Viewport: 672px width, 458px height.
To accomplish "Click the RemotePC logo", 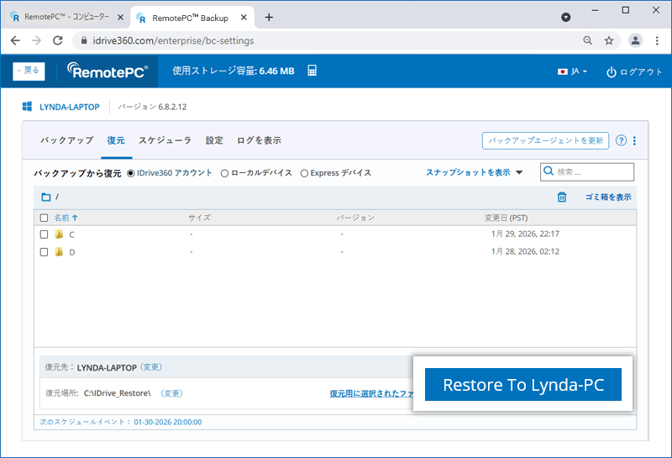I will [x=108, y=71].
